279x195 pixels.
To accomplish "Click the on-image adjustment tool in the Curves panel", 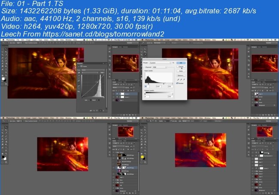I will [79, 73].
